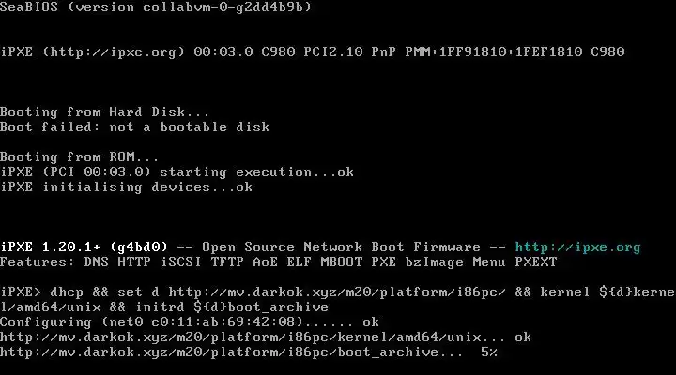
Task: Click 'PMM+1FF91810+1FEF1810 C980' text
Action: coord(515,52)
